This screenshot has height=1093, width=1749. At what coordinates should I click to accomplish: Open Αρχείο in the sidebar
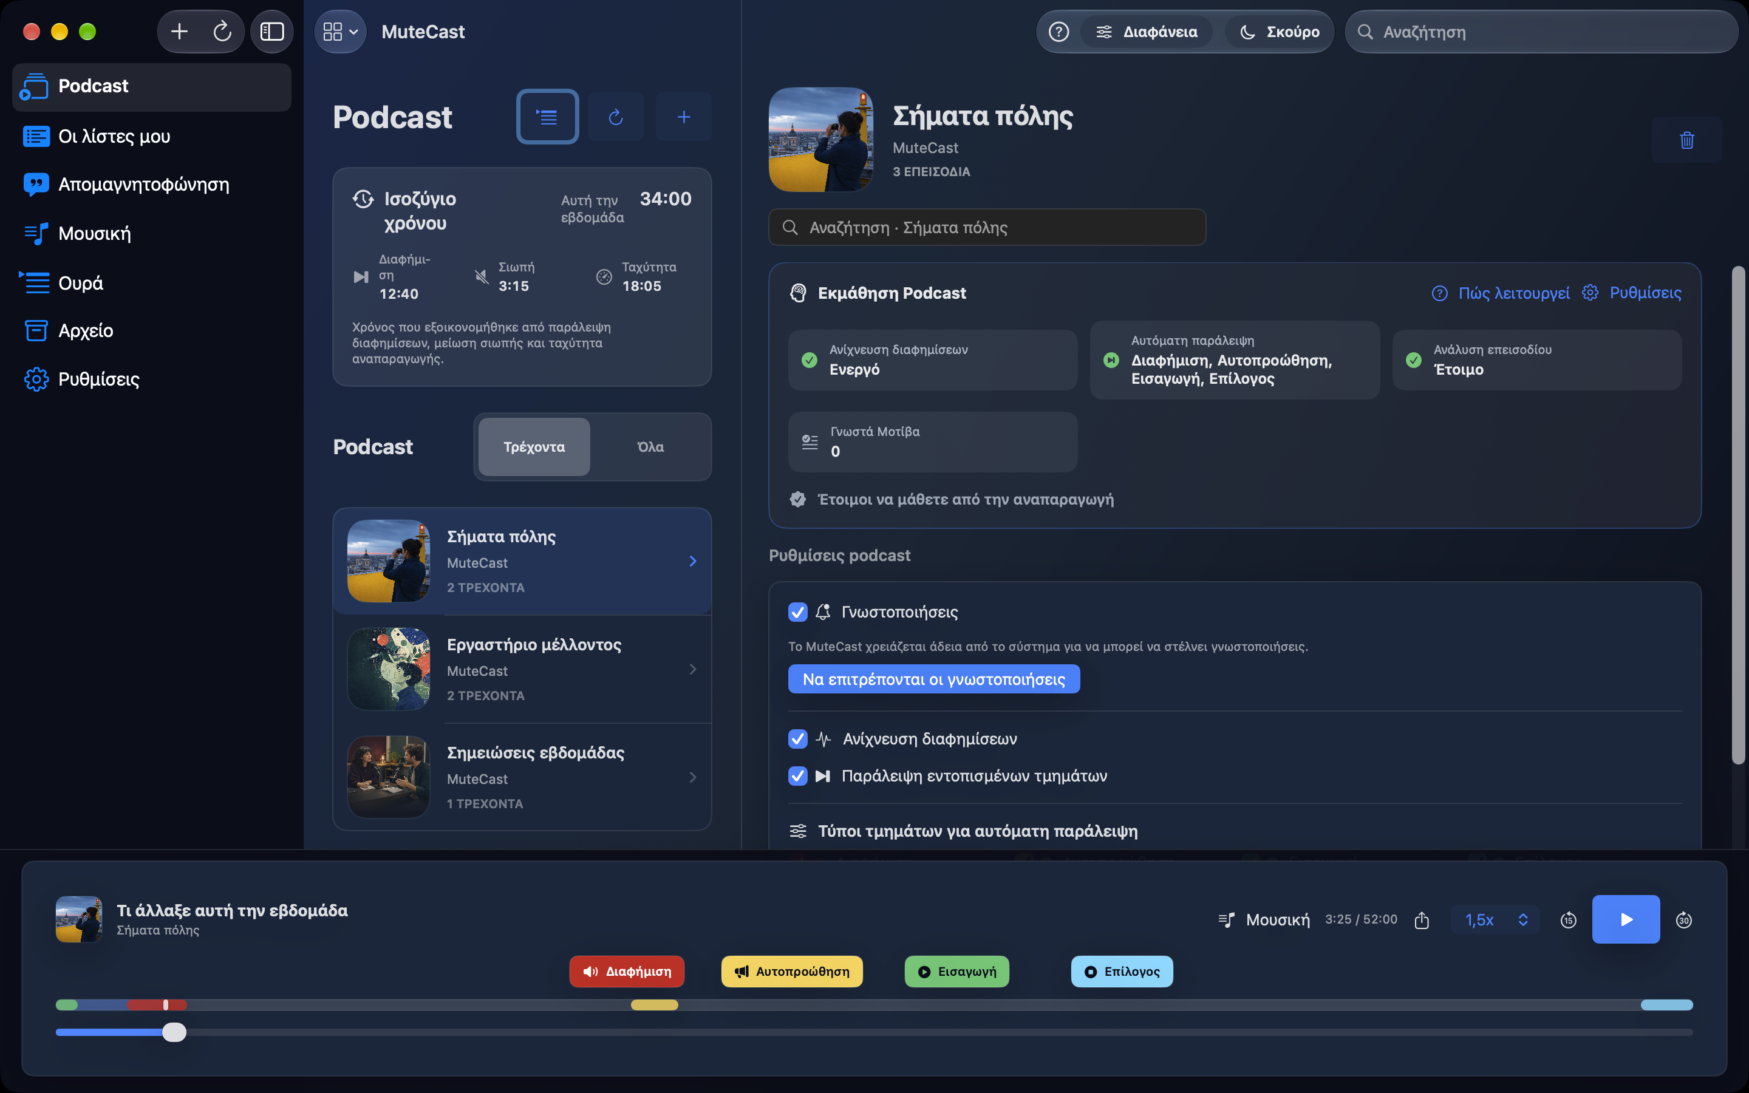point(152,330)
